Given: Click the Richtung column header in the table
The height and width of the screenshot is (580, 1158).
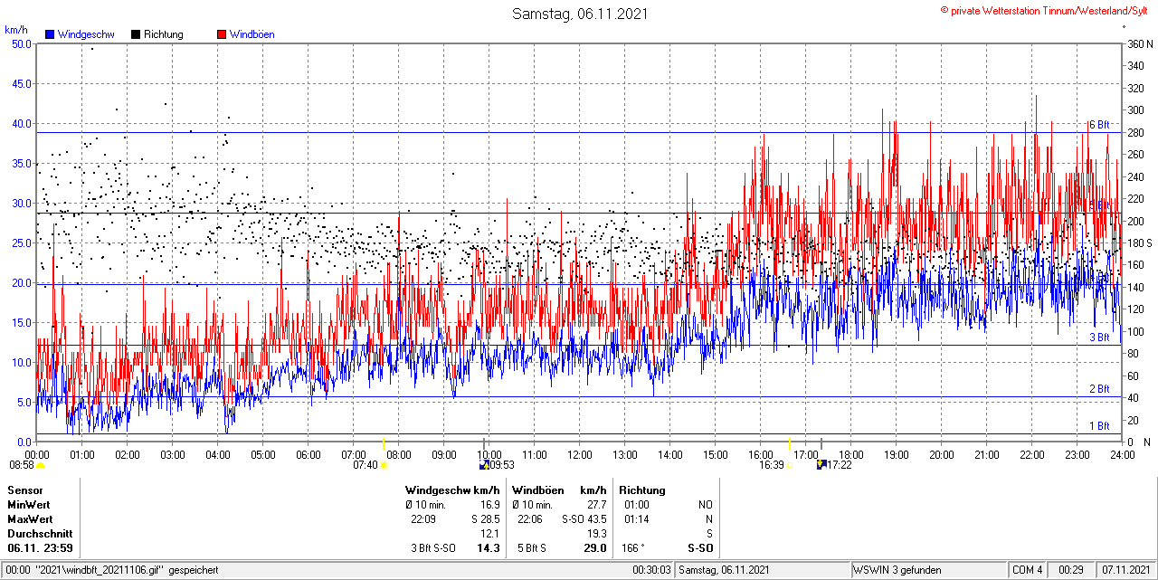Looking at the screenshot, I should pyautogui.click(x=642, y=490).
